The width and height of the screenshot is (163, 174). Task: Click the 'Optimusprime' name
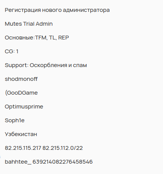[x=24, y=107]
